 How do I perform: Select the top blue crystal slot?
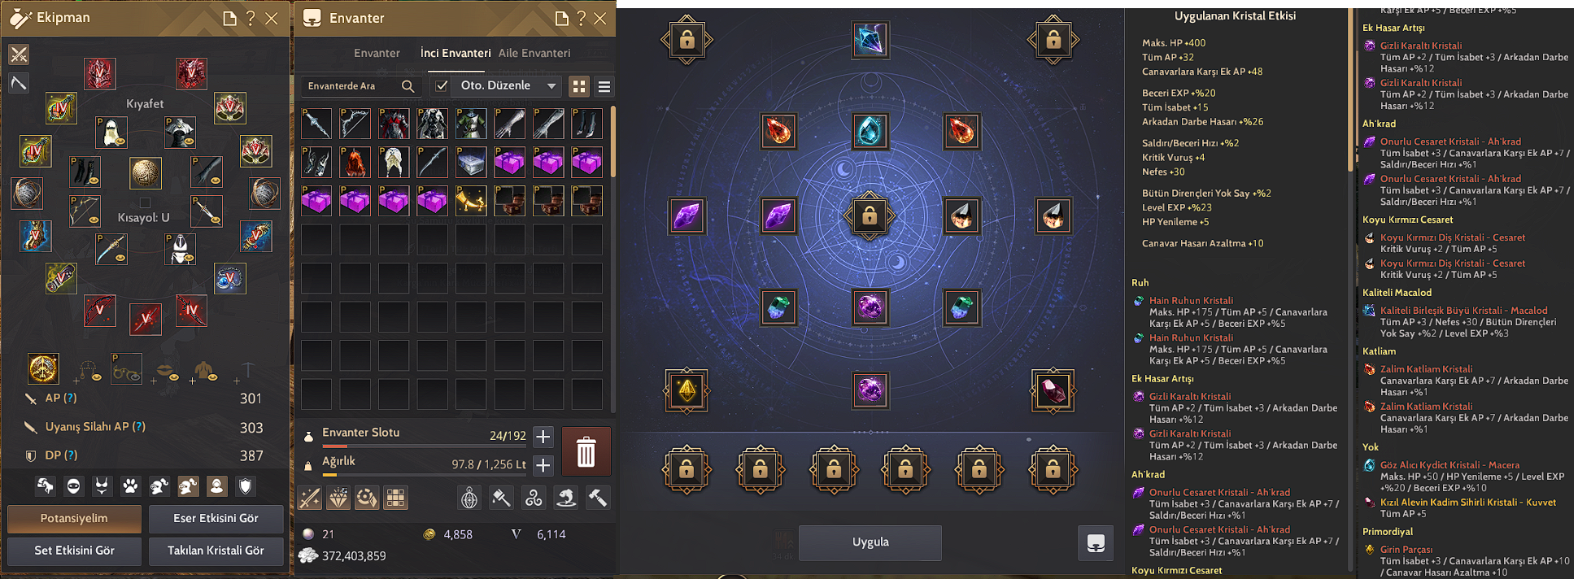click(x=870, y=40)
